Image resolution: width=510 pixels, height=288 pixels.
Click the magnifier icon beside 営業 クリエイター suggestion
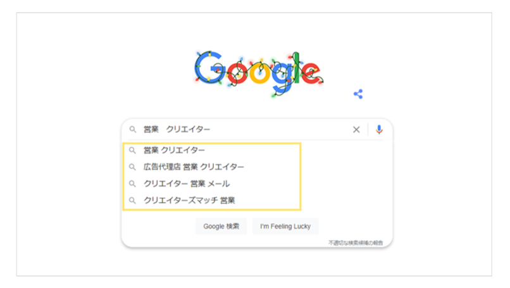point(133,151)
